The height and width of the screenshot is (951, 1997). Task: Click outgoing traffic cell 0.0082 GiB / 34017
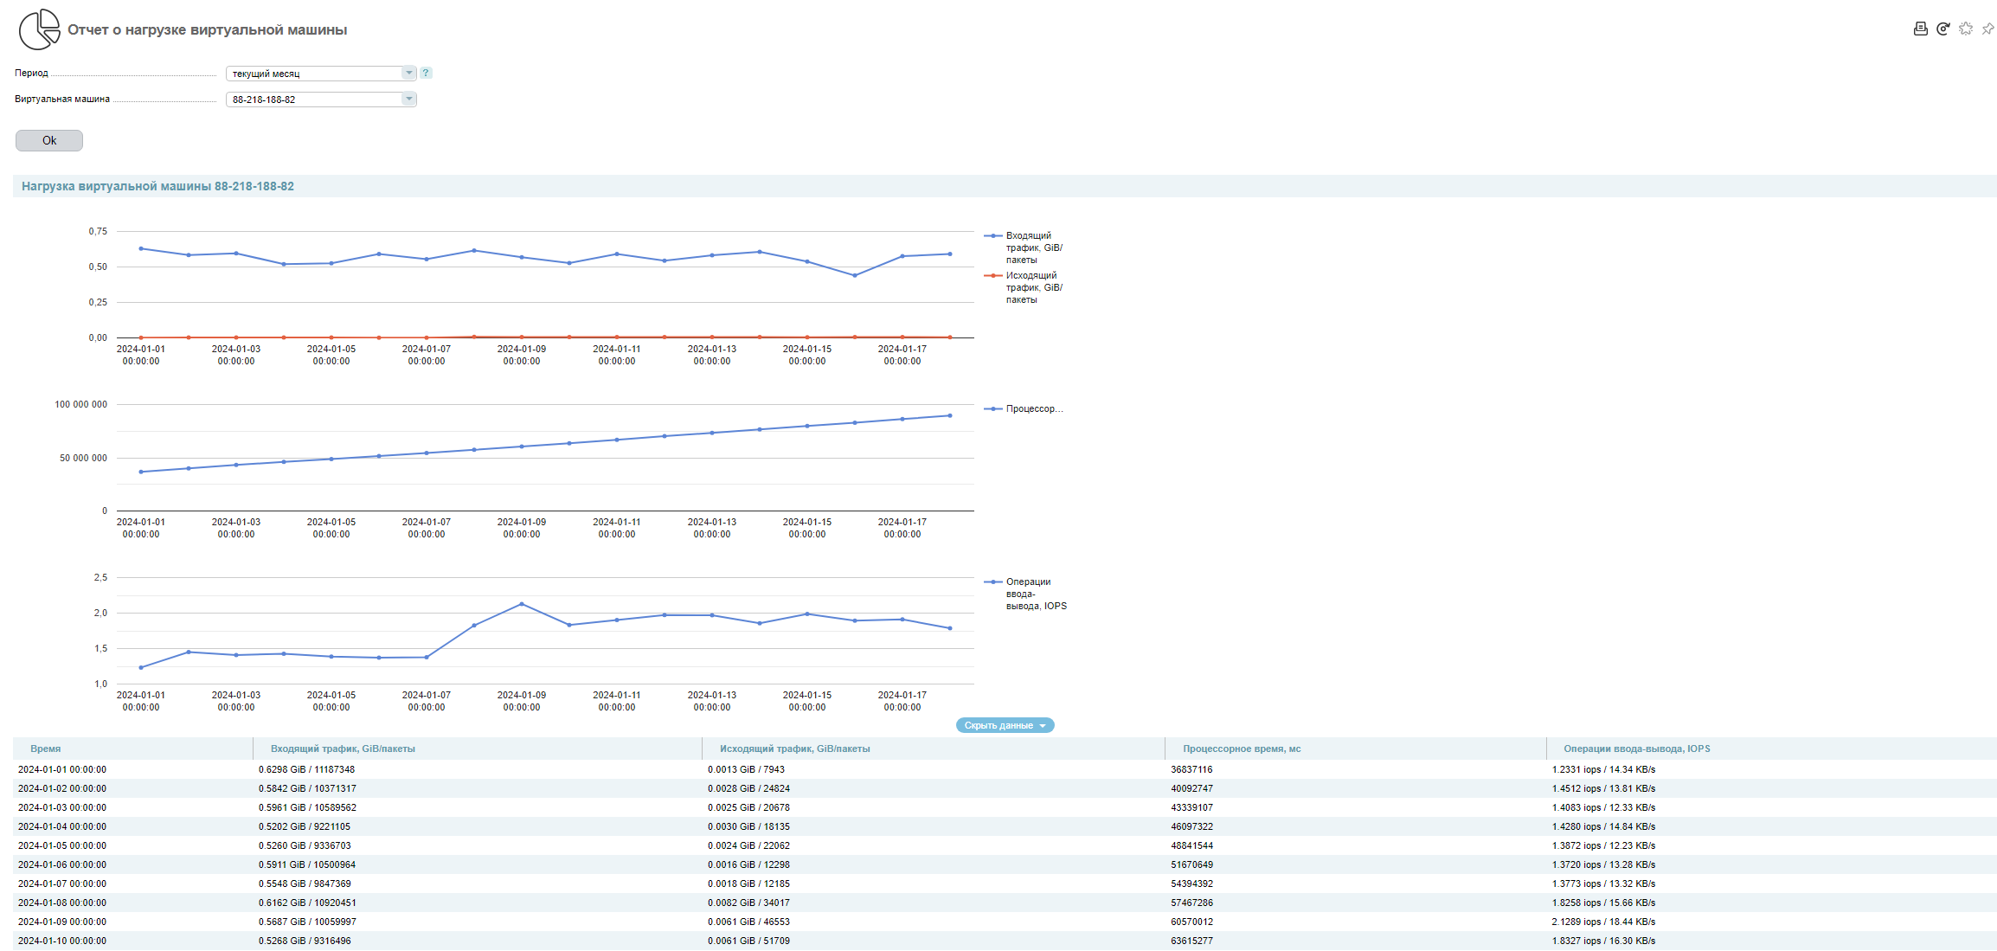point(748,903)
